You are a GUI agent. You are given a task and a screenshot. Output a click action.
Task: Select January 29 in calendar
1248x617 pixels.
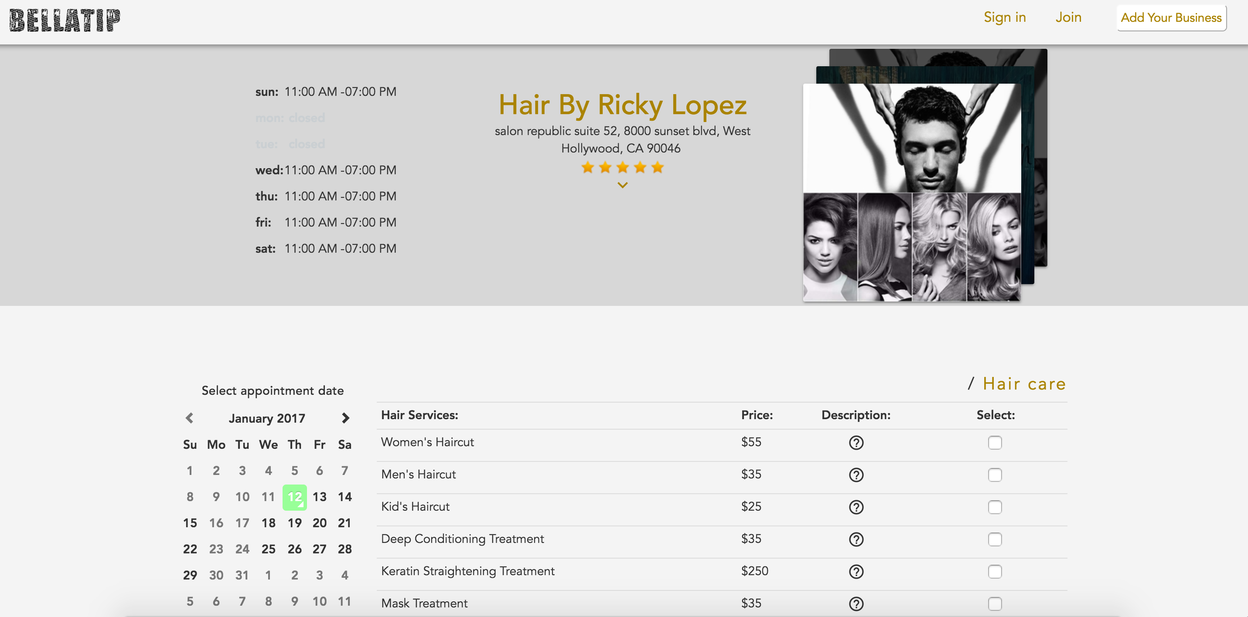pyautogui.click(x=190, y=575)
